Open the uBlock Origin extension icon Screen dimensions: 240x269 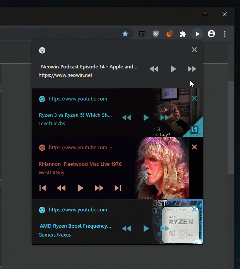(156, 34)
